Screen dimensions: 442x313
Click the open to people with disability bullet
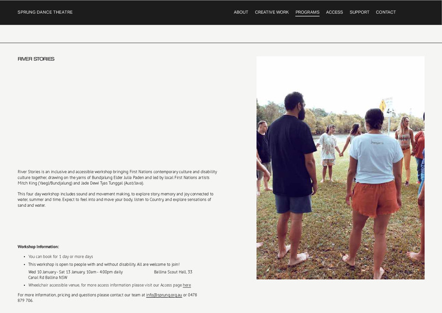104,264
